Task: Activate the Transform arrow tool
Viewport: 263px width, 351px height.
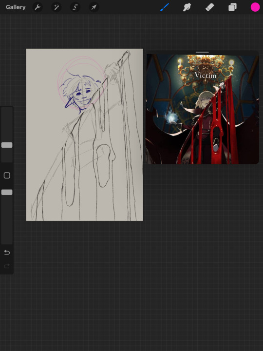Action: pyautogui.click(x=94, y=7)
